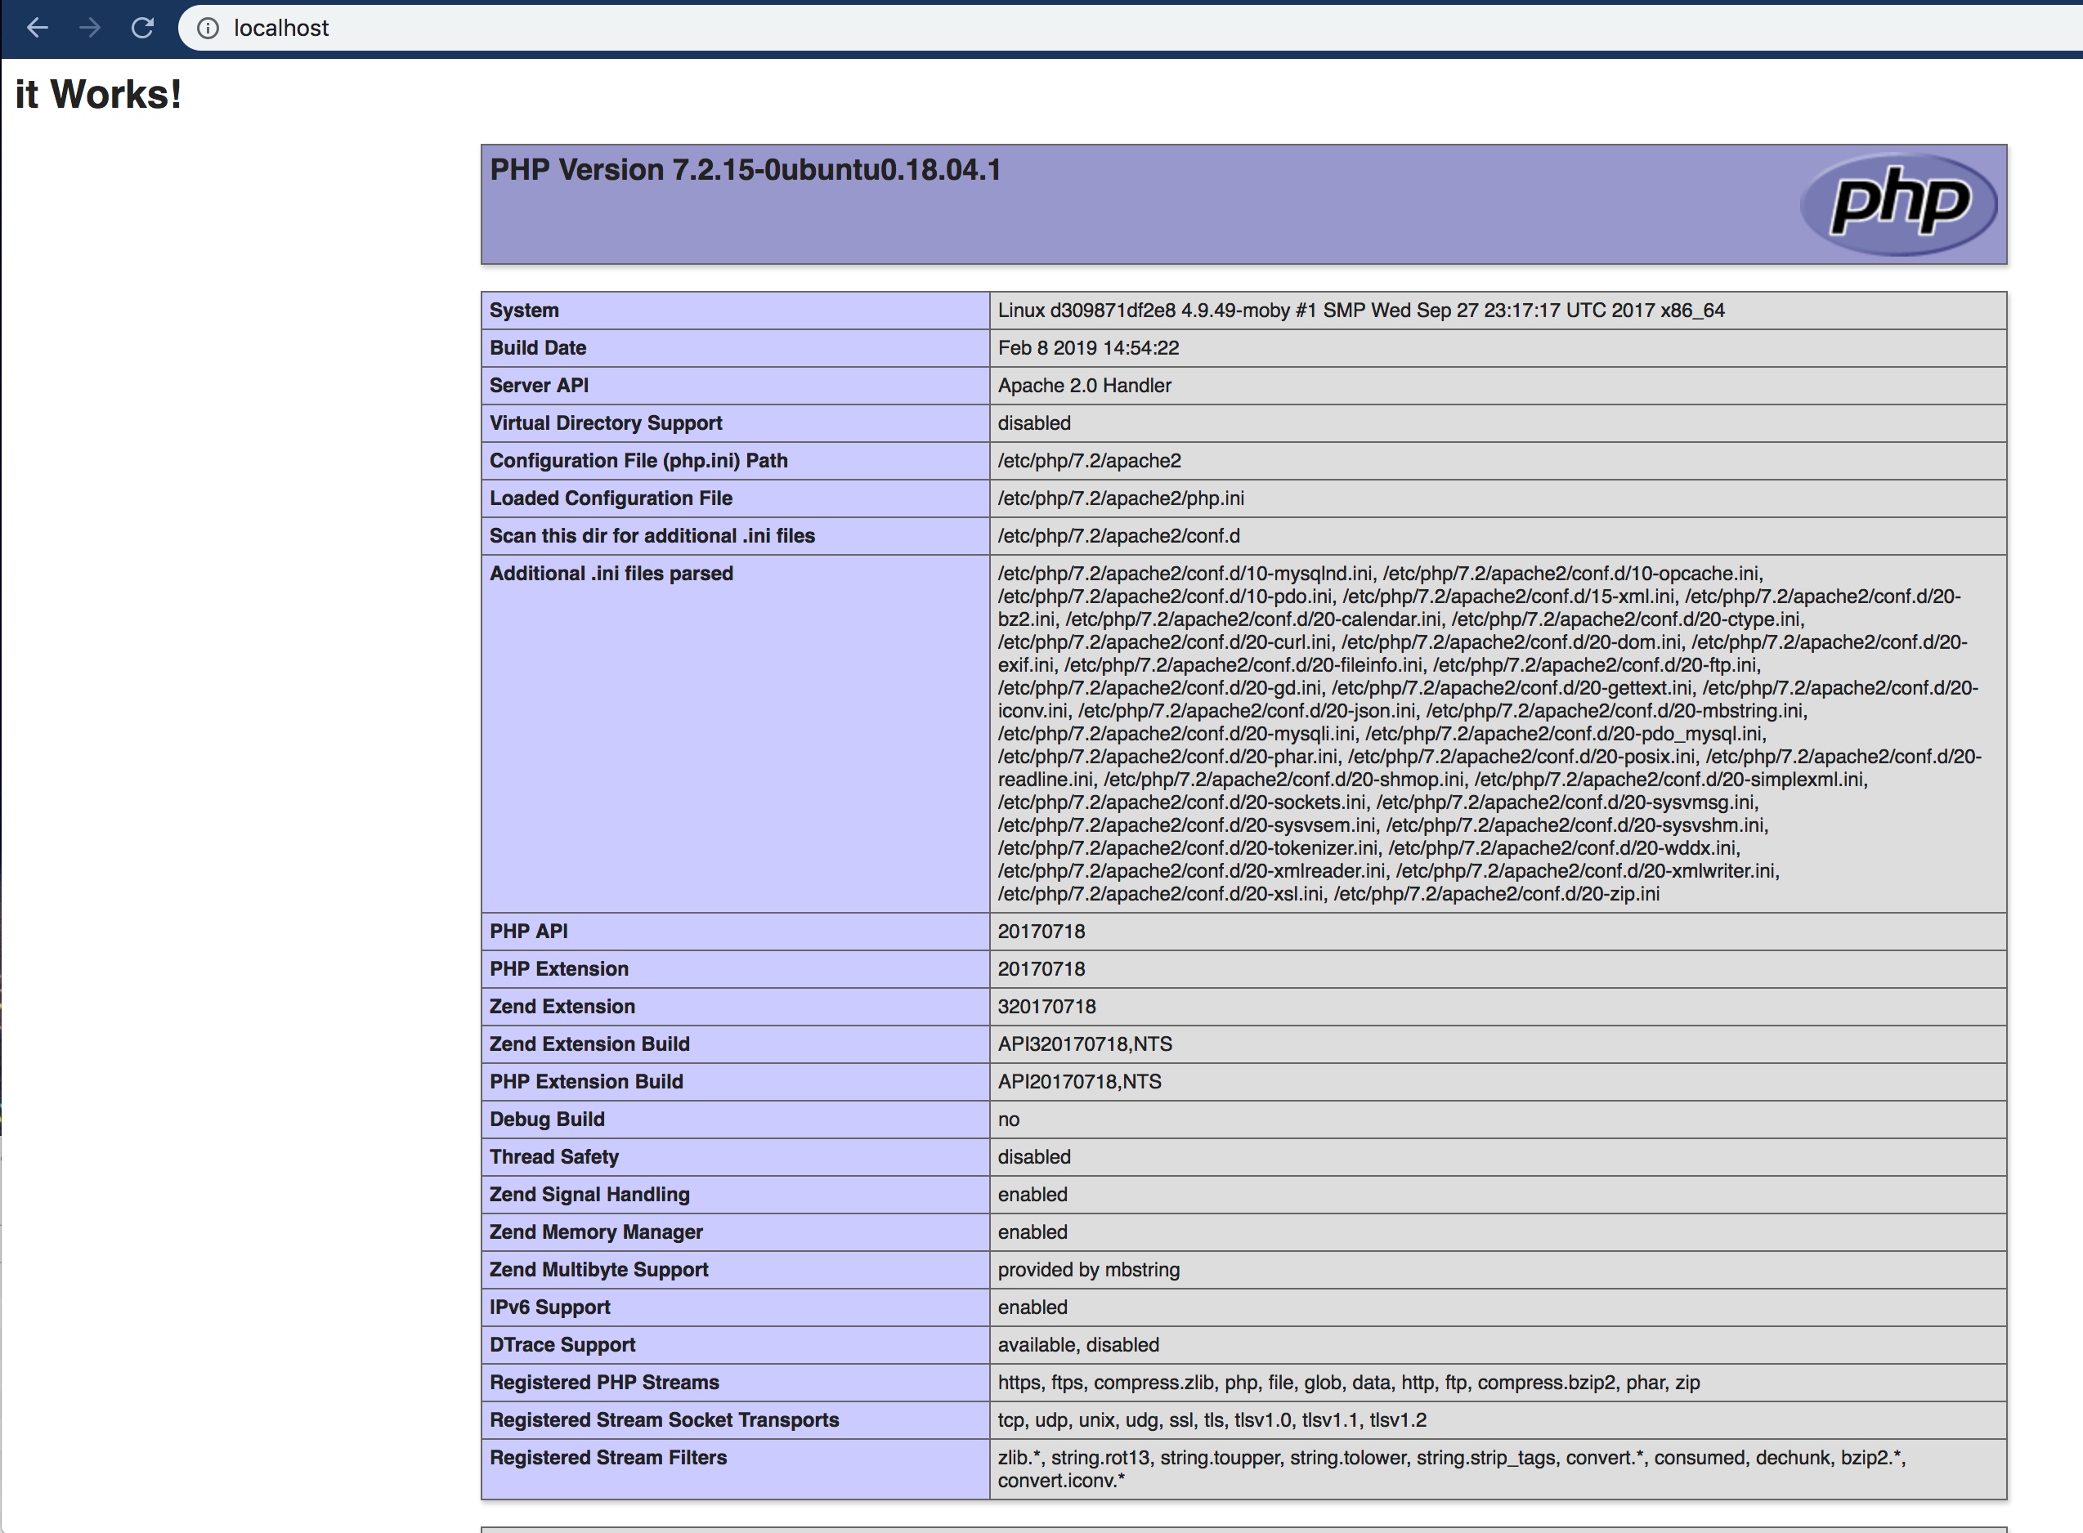Click the Registered PHP Streams label

pos(604,1383)
